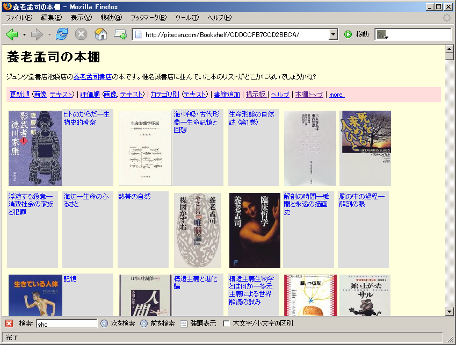Click the ヘルプ link in the pink navigation bar

point(280,95)
